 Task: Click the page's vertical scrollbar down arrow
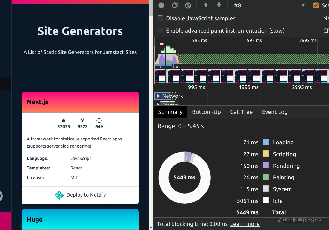coord(151,227)
